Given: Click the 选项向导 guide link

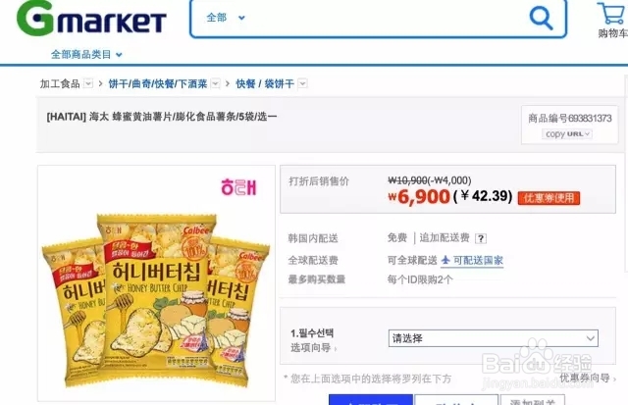Looking at the screenshot, I should (x=313, y=348).
